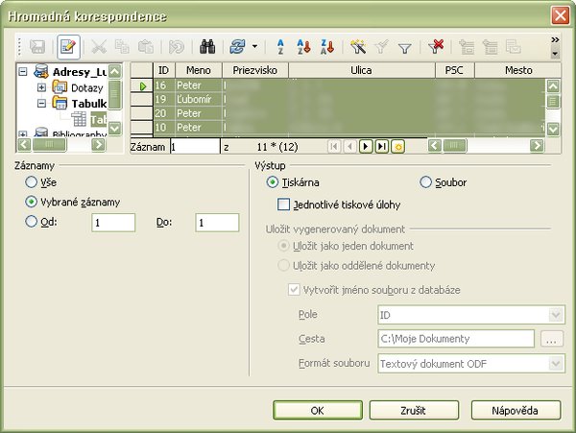Toggle the Edit Data icon
576x433 pixels.
(x=68, y=47)
